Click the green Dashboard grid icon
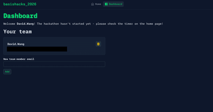Image resolution: width=213 pixels, height=112 pixels. (x=106, y=4)
